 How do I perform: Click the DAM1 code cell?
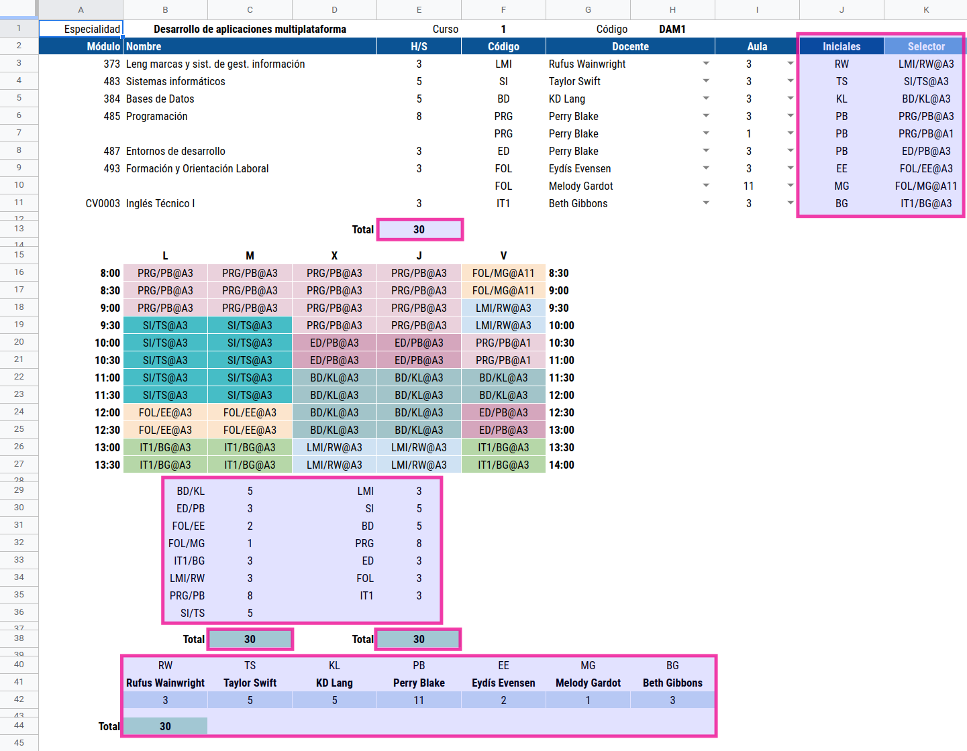click(673, 29)
